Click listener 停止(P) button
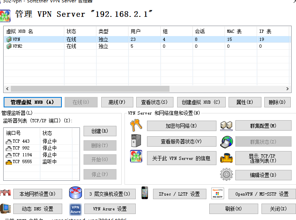Image resolution: width=296 pixels, height=220 pixels. point(100,174)
